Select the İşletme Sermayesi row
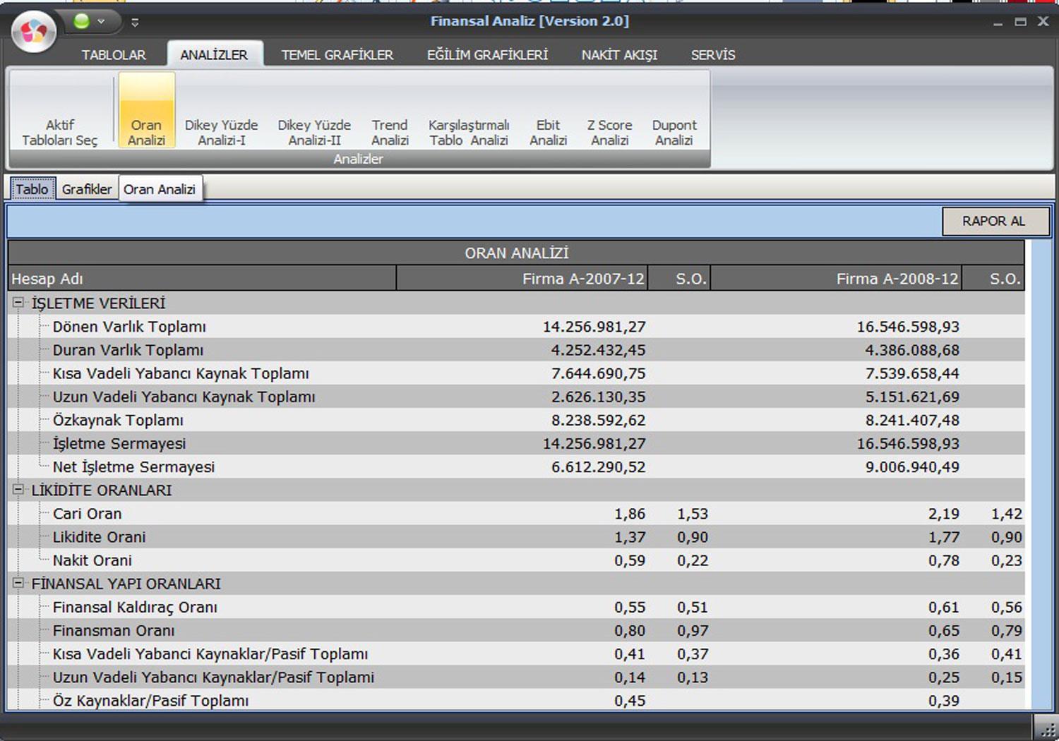The image size is (1059, 741). click(x=516, y=443)
